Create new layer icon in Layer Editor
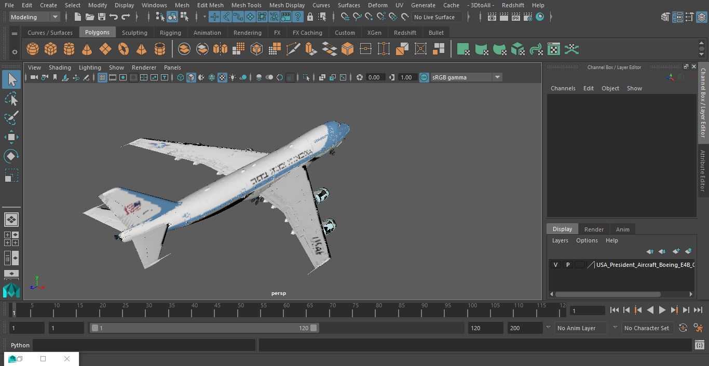This screenshot has width=709, height=366. (x=676, y=251)
